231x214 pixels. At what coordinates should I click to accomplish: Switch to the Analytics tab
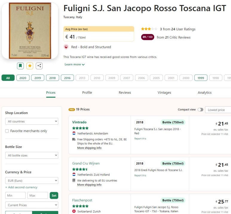(x=205, y=93)
